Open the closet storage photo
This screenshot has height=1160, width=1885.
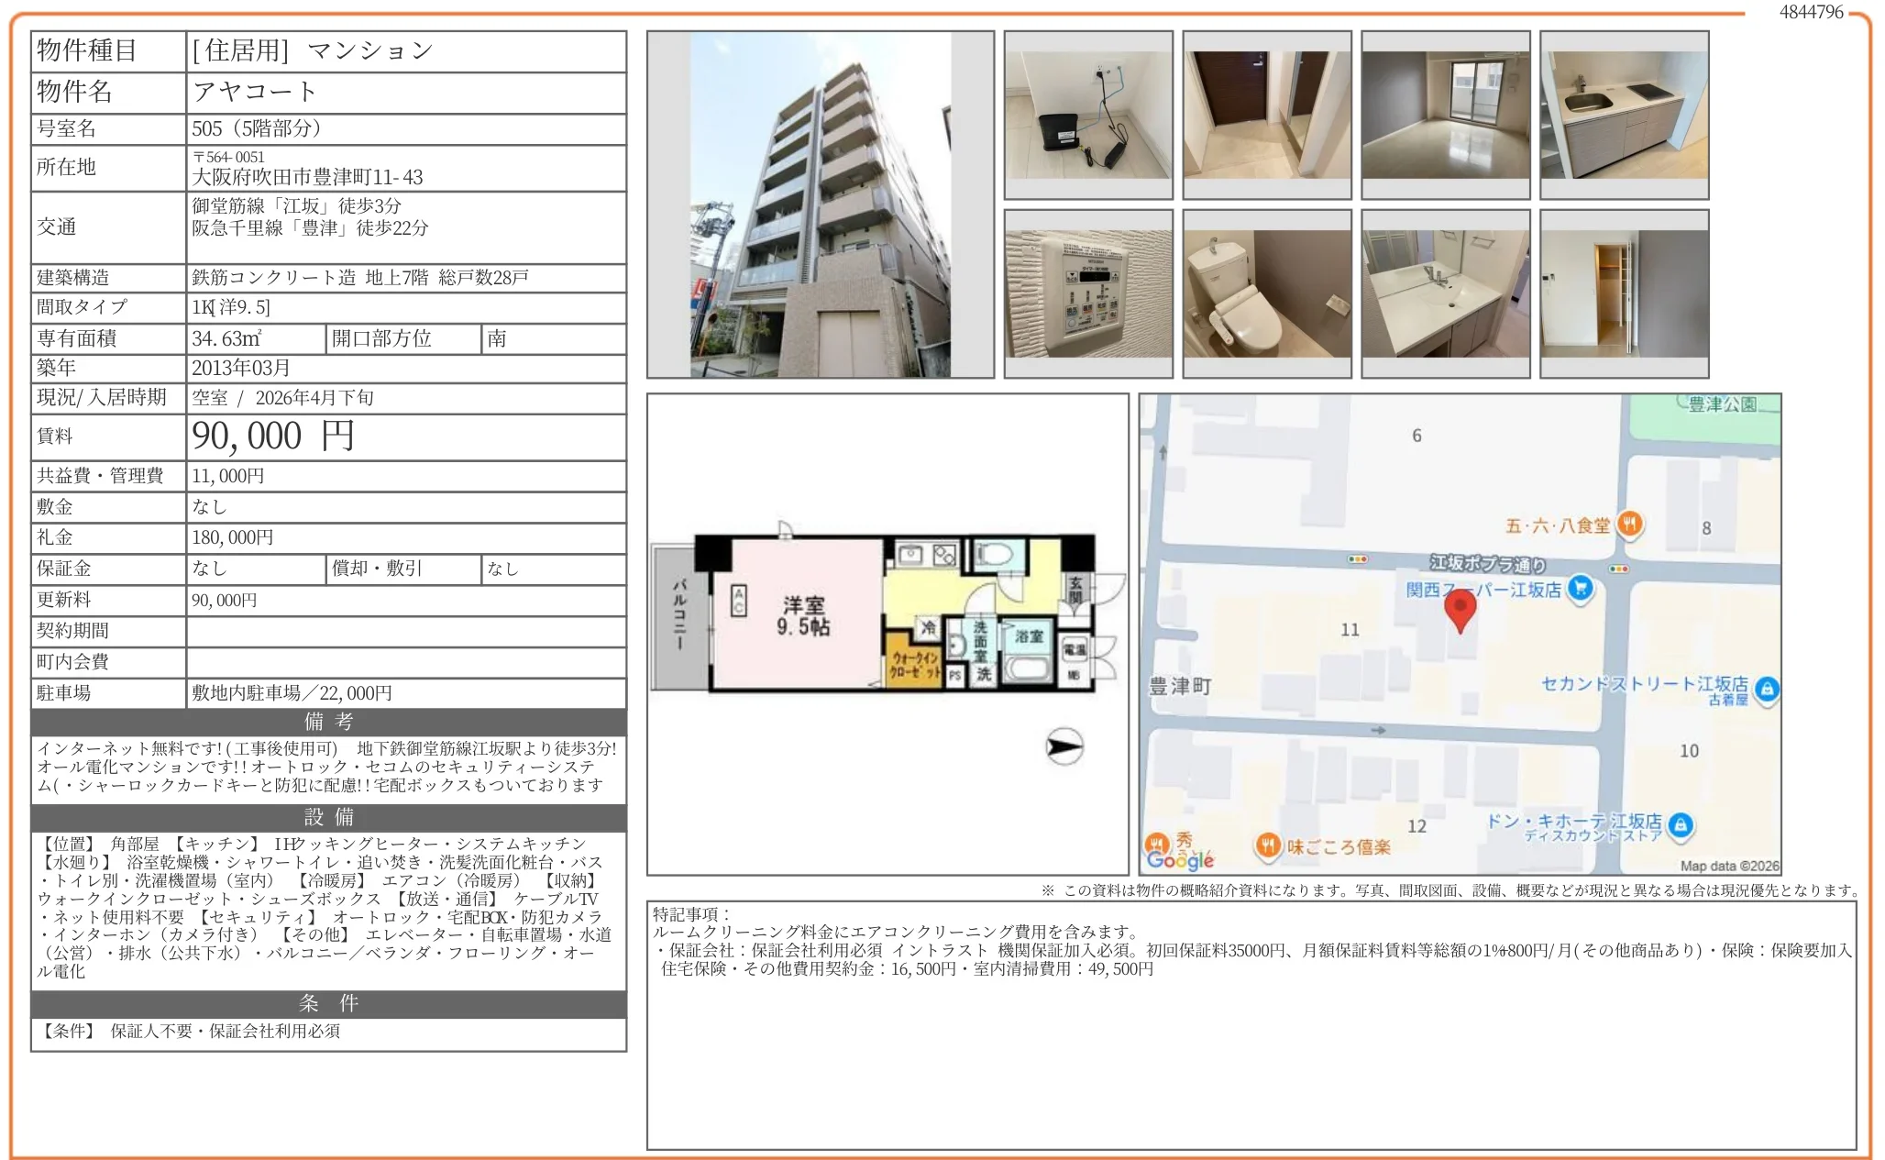(1624, 293)
